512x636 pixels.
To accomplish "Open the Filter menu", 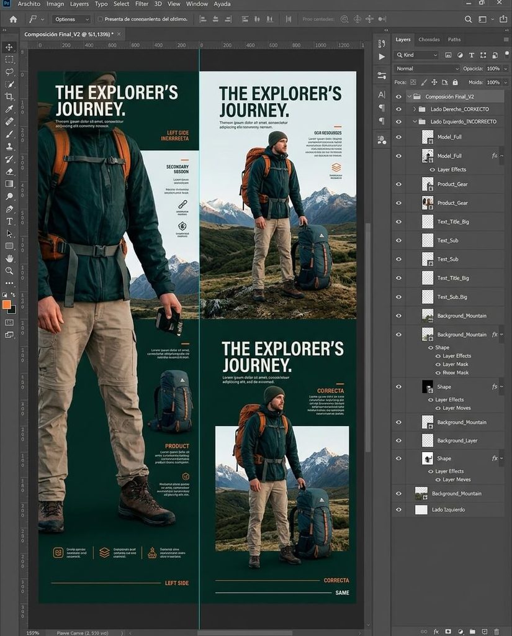I will point(141,4).
